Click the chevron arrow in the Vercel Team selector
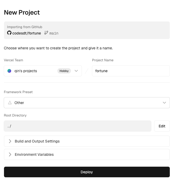170x181 pixels. point(76,71)
